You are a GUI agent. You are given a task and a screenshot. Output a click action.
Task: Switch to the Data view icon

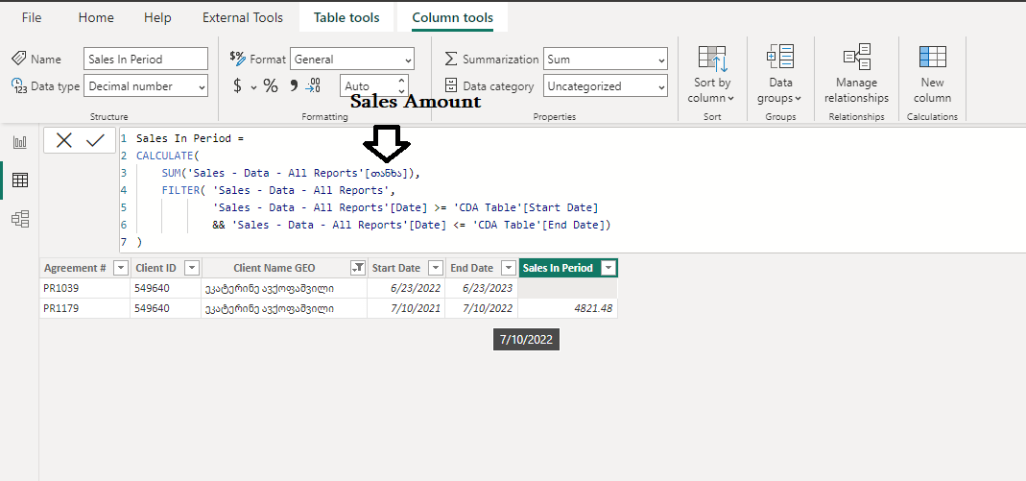pyautogui.click(x=20, y=180)
